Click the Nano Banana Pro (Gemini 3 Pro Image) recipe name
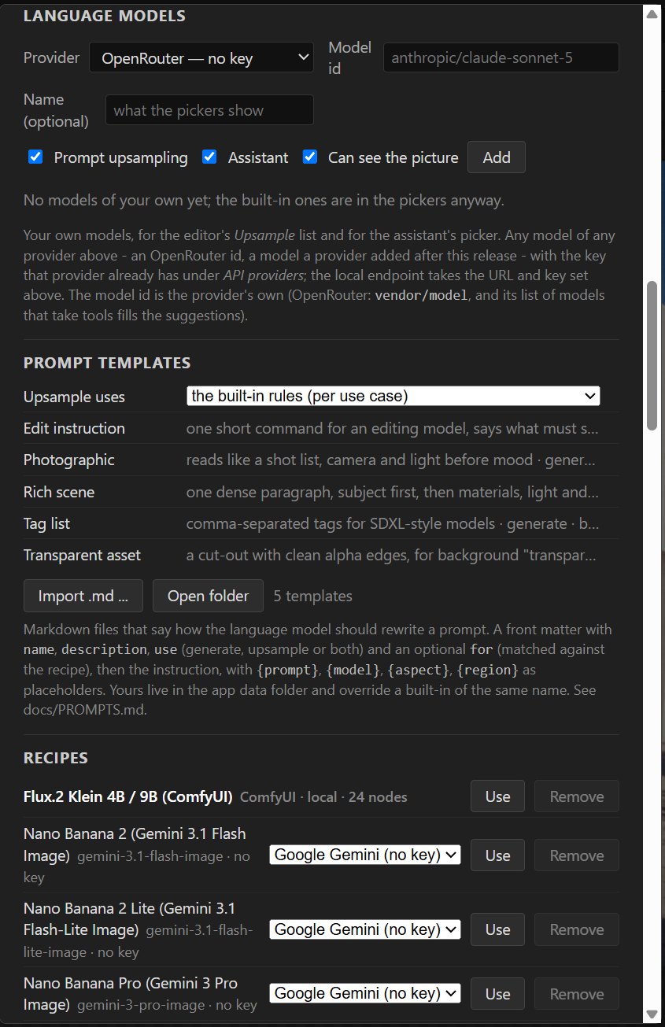 coord(130,993)
